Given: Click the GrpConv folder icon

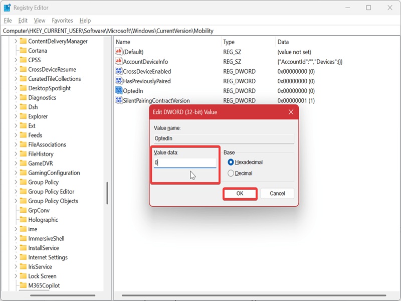Looking at the screenshot, I should click(23, 210).
